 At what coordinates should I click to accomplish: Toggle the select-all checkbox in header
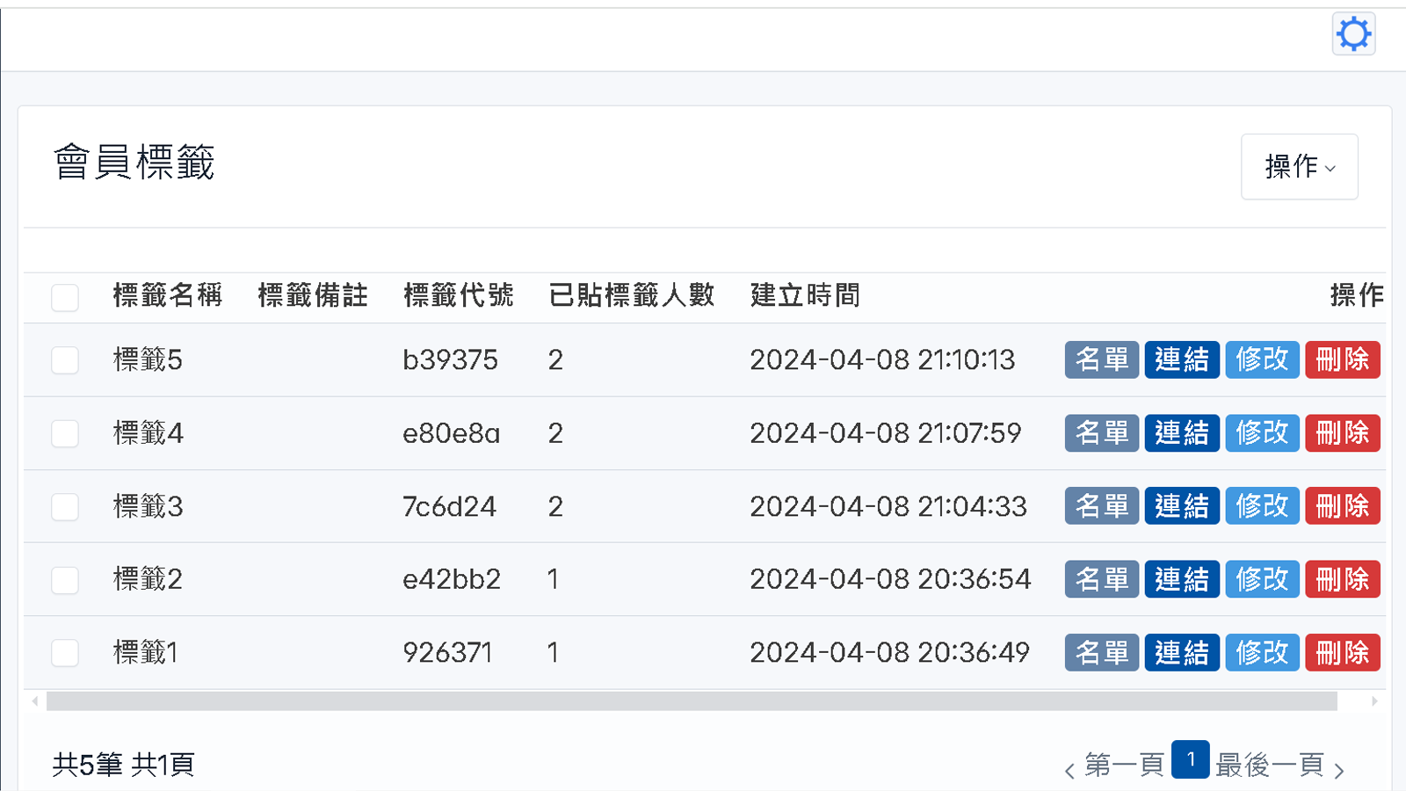(x=65, y=297)
